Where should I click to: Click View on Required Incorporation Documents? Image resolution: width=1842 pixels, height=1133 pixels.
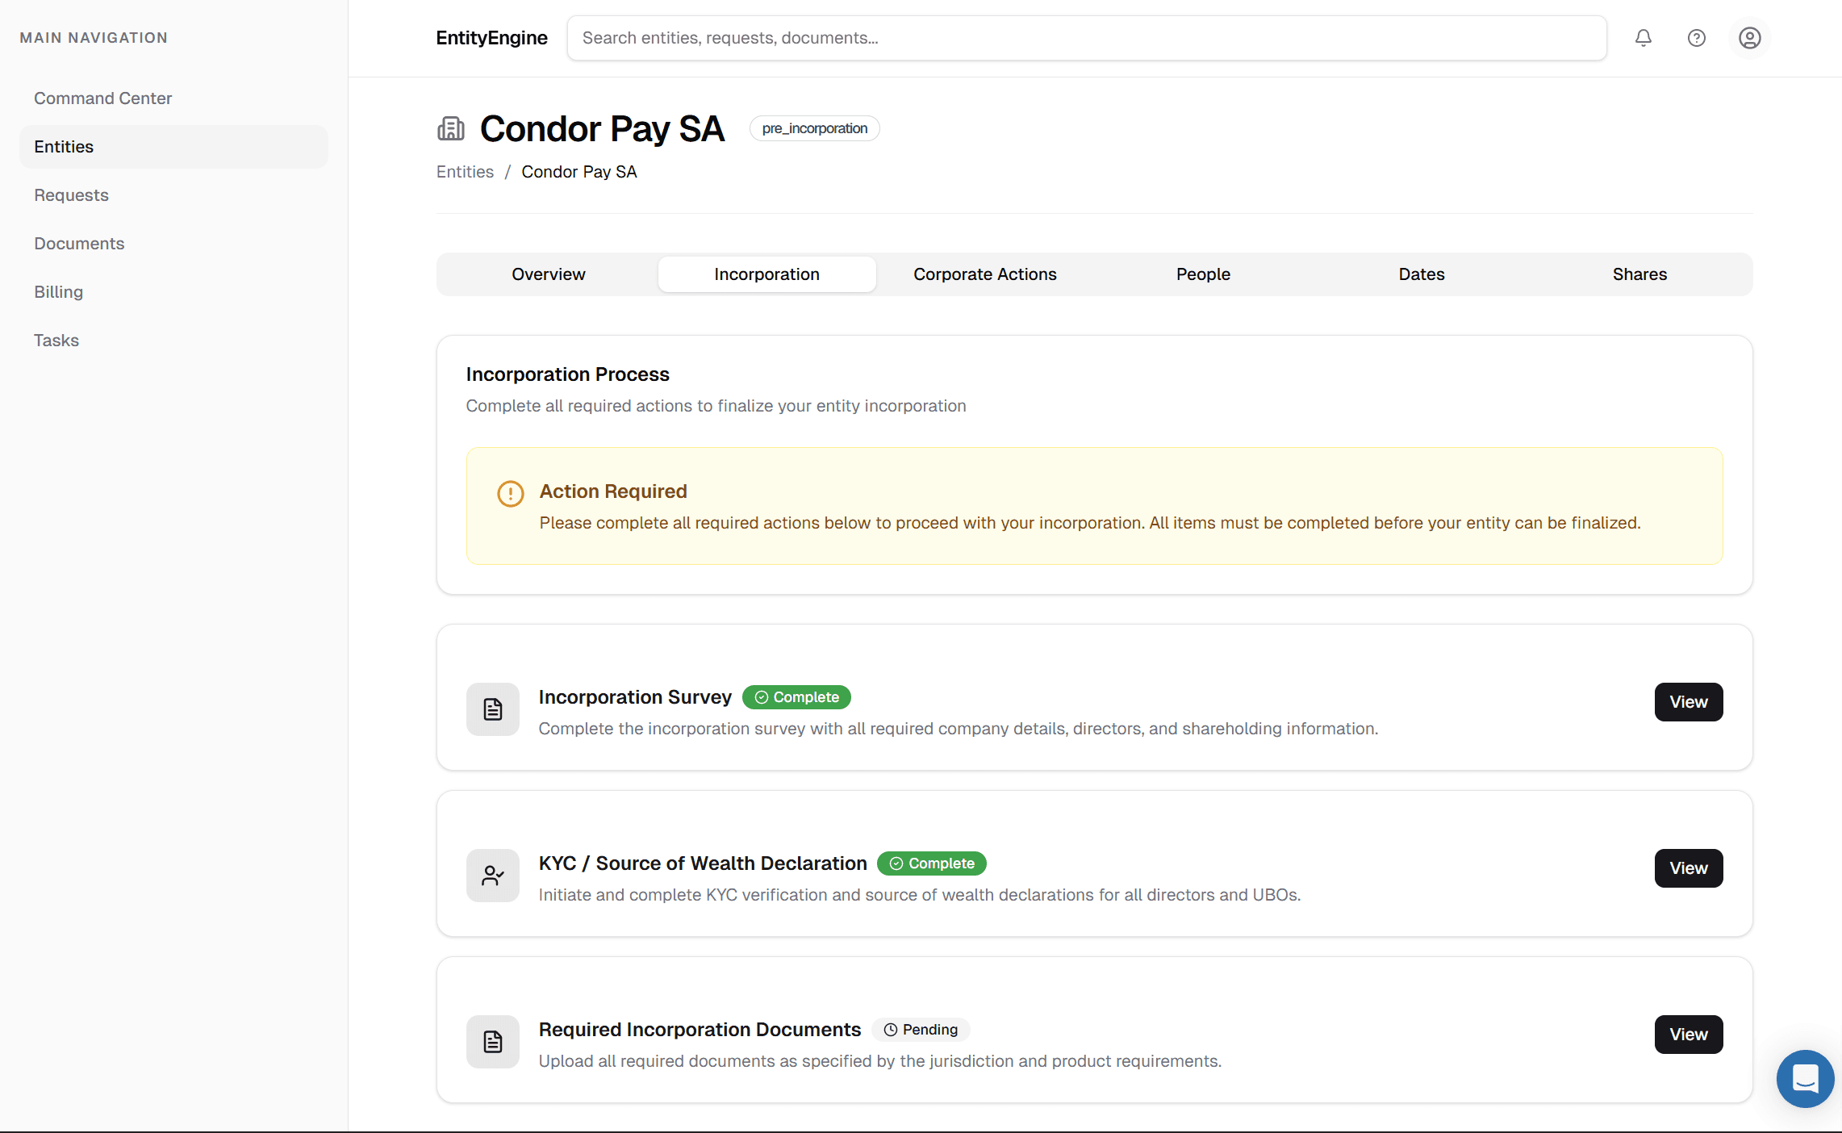pyautogui.click(x=1688, y=1034)
